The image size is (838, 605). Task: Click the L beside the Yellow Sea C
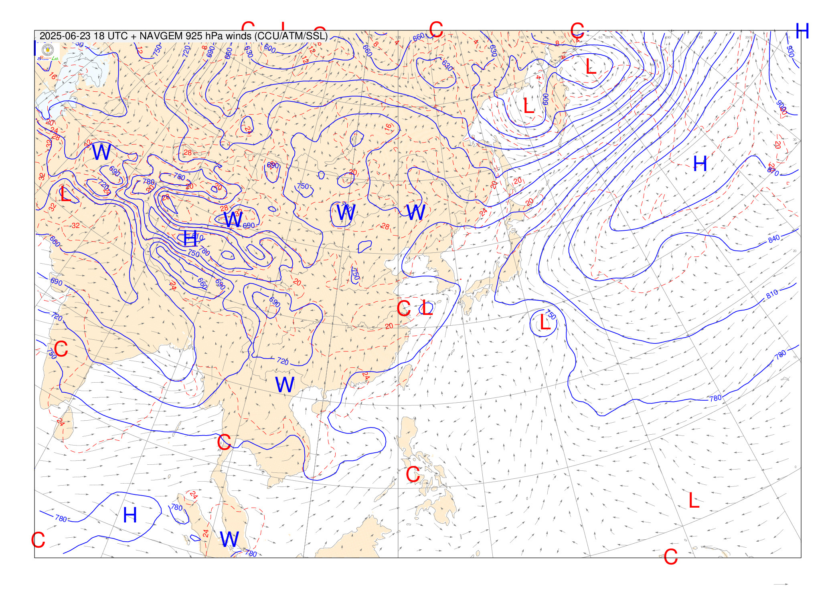pos(427,308)
